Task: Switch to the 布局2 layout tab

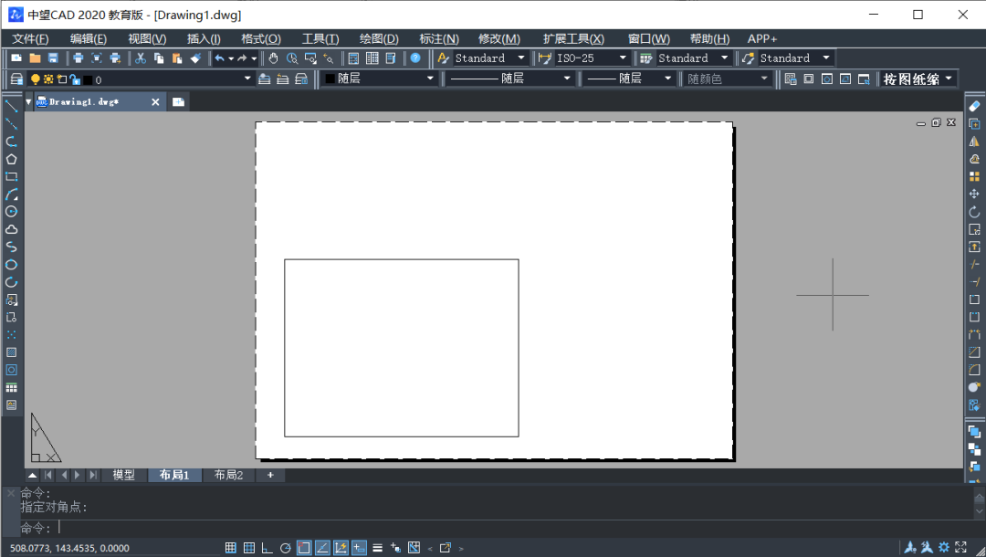Action: pyautogui.click(x=228, y=475)
